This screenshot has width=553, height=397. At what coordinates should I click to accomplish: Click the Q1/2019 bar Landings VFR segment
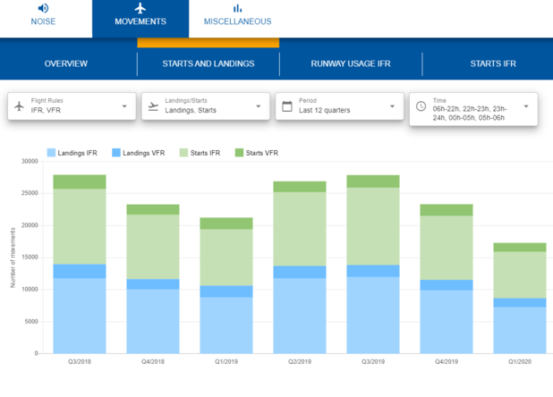pyautogui.click(x=226, y=291)
